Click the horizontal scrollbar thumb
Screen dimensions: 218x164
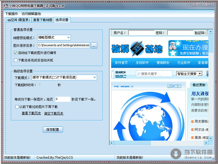click(132, 143)
